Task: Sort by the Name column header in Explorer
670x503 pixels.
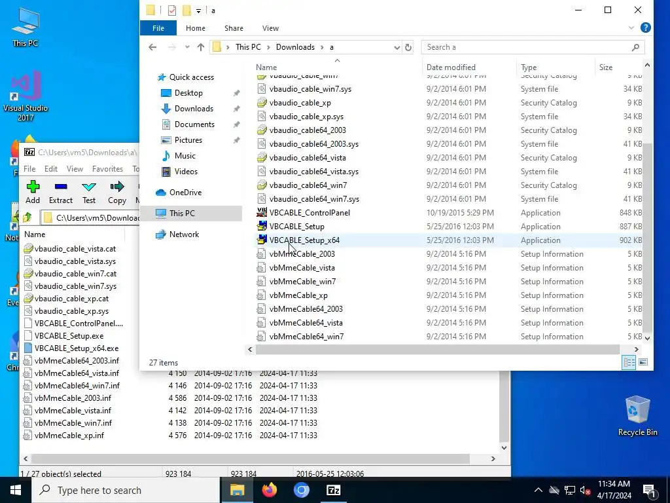Action: (x=266, y=67)
